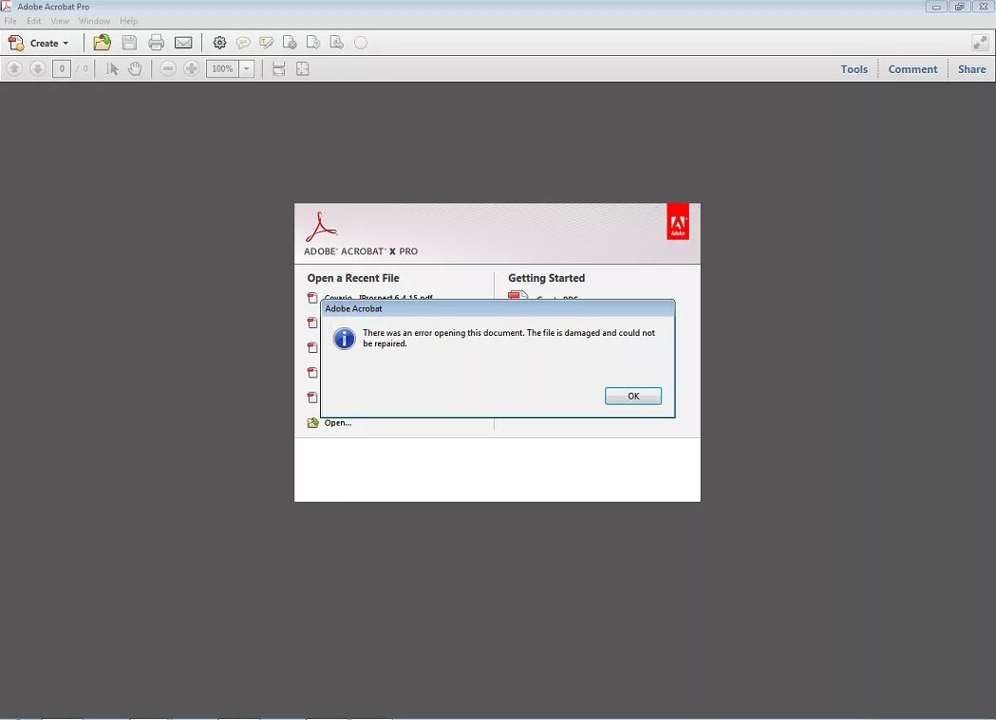Click the circle icon in toolbar

[361, 43]
